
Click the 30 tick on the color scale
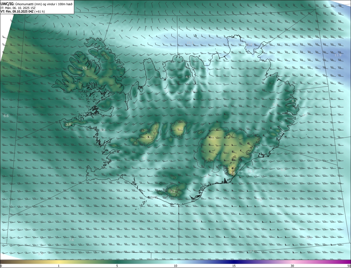292,266
